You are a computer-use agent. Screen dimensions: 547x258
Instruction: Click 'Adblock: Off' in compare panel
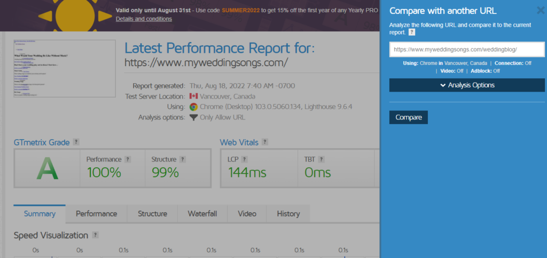(x=485, y=71)
